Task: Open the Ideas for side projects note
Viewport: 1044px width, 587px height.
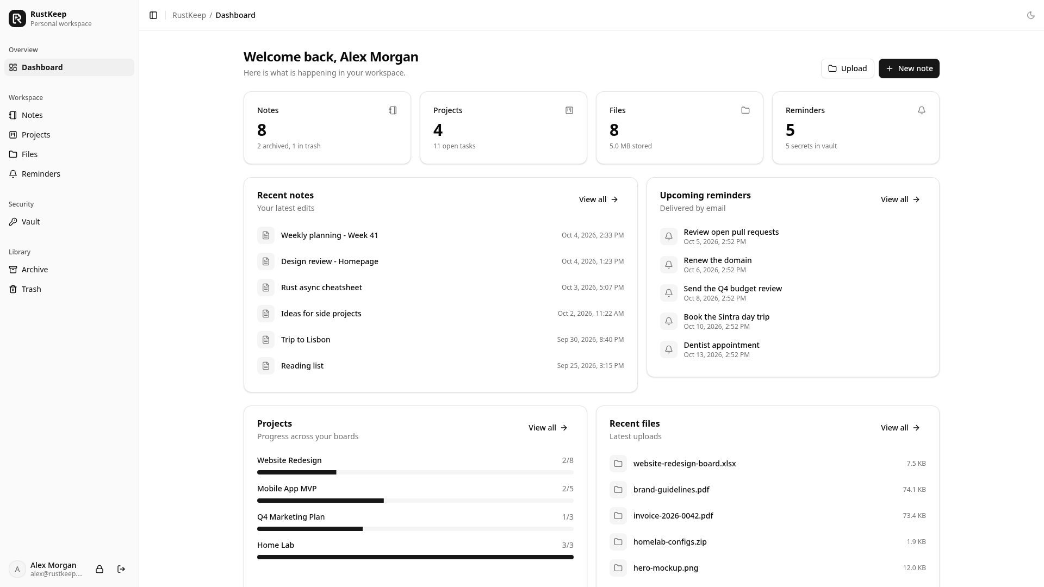Action: point(440,314)
